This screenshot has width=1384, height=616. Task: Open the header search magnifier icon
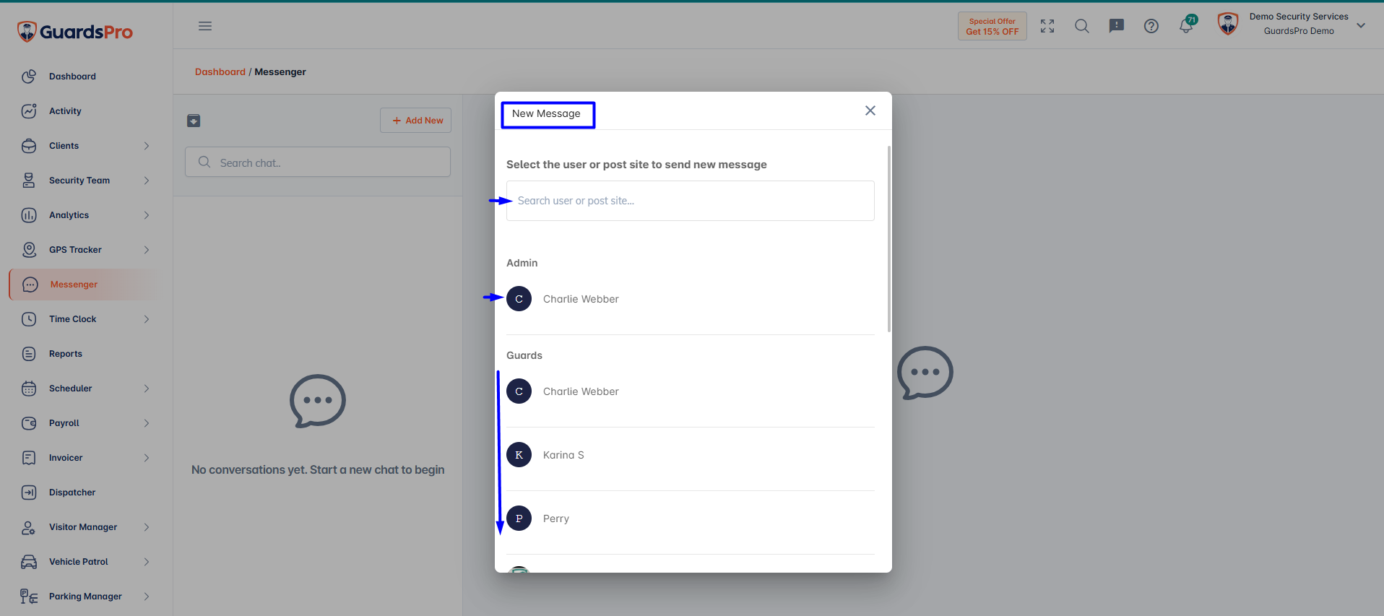[x=1082, y=26]
